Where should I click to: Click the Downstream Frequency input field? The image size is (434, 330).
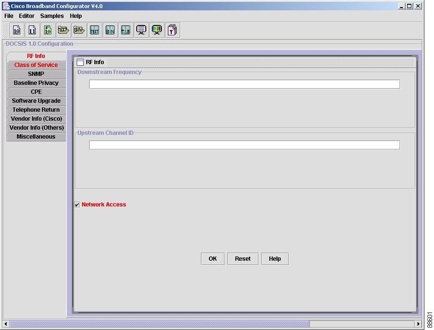click(x=243, y=84)
